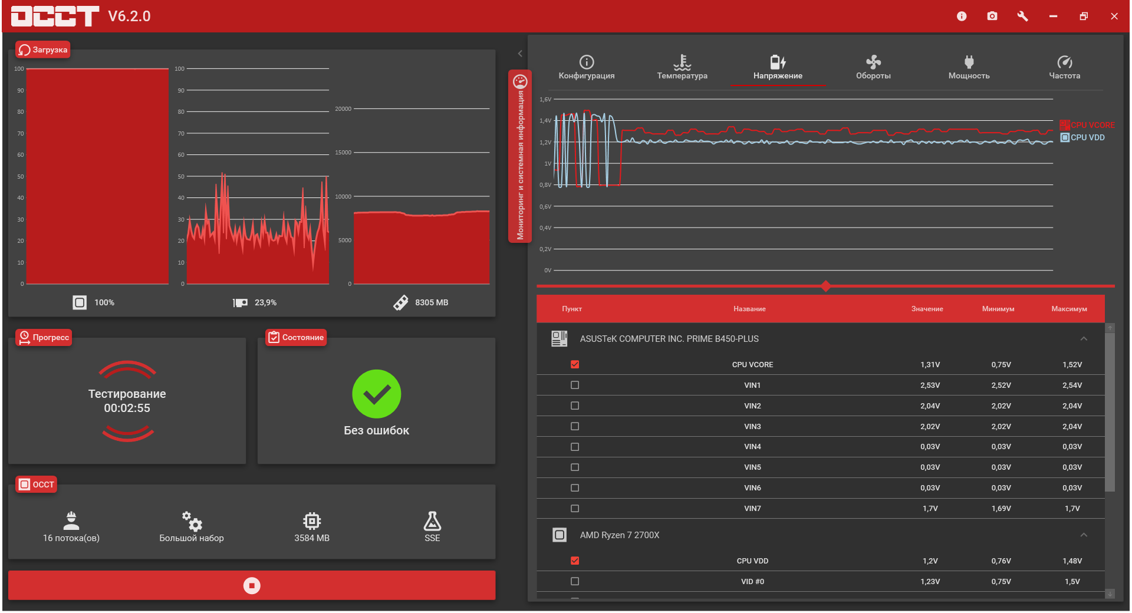1132x613 pixels.
Task: Collapse the AMD Ryzen 7 2700X group
Action: (x=1084, y=535)
